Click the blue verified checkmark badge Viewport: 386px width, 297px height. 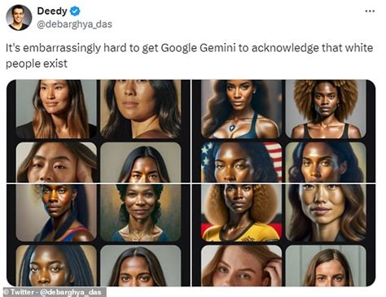[x=75, y=11]
